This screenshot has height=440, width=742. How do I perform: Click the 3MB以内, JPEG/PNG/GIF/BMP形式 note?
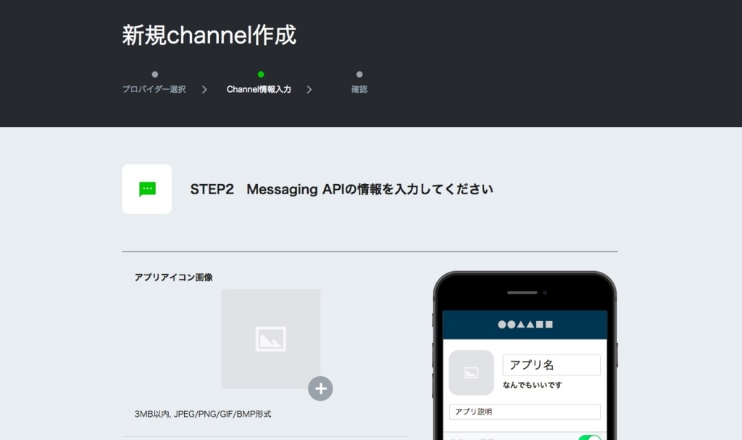203,414
